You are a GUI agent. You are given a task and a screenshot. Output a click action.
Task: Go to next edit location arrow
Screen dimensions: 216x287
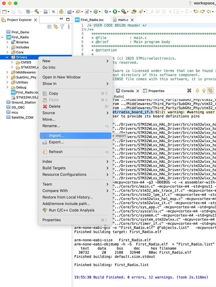click(202, 12)
